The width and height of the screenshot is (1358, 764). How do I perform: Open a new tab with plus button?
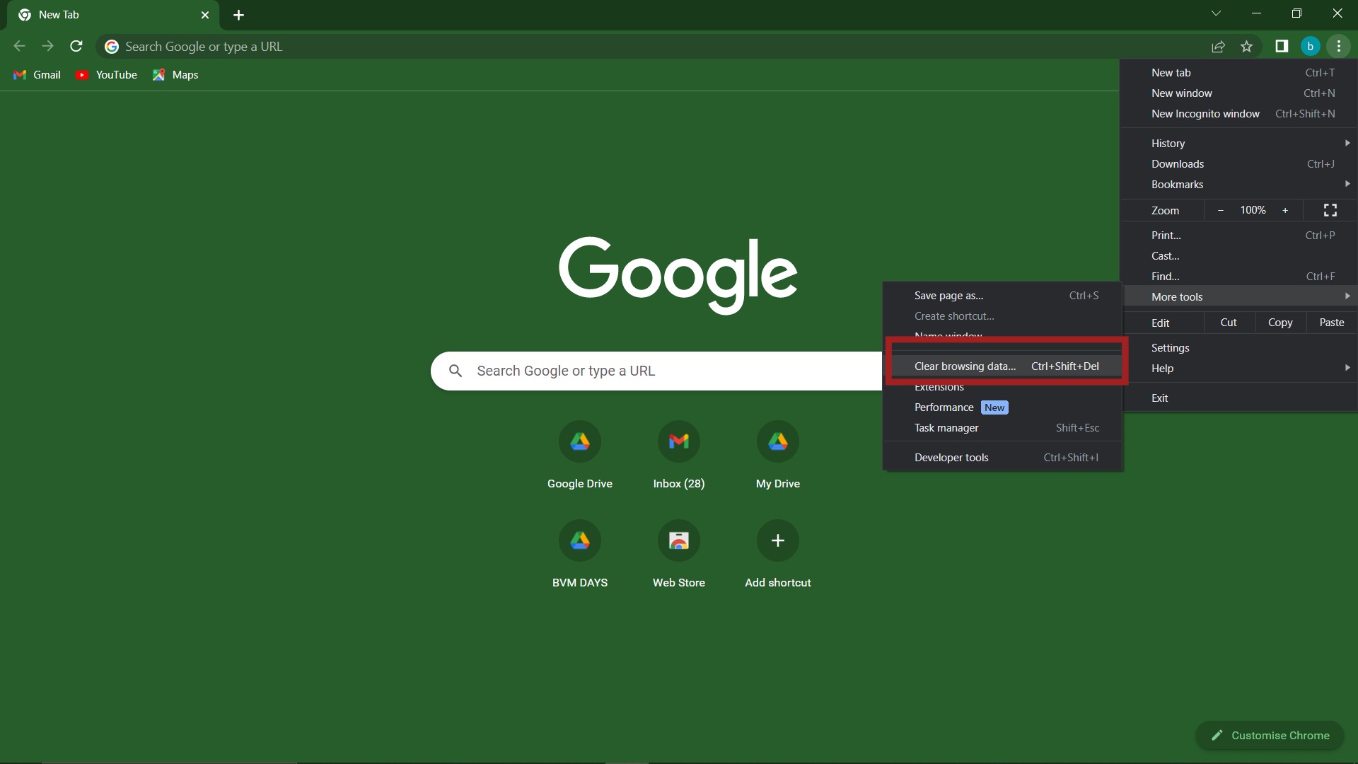point(238,15)
